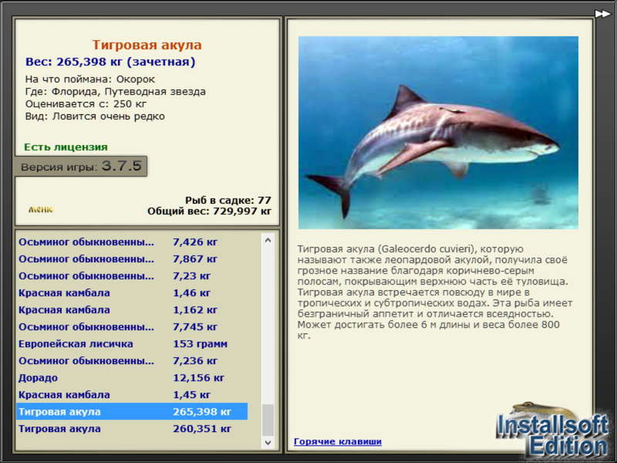This screenshot has width=617, height=463.
Task: Click the Рыб в садке: 77 counter
Action: [228, 200]
